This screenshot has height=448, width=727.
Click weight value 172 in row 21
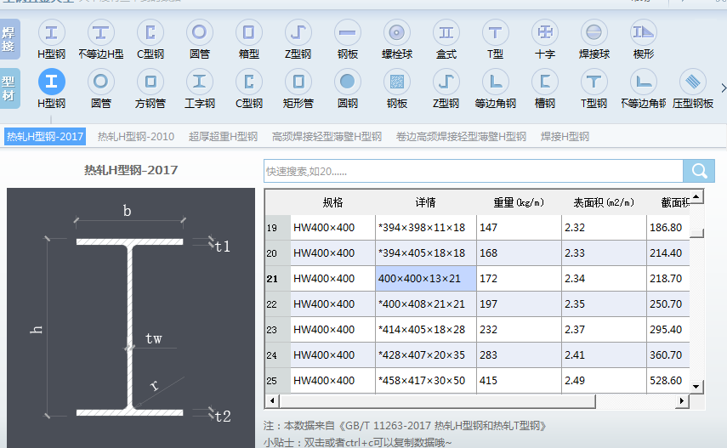[x=519, y=279]
